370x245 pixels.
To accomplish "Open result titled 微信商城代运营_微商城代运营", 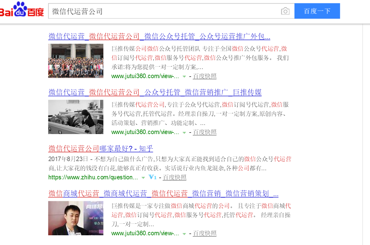I will pyautogui.click(x=163, y=194).
